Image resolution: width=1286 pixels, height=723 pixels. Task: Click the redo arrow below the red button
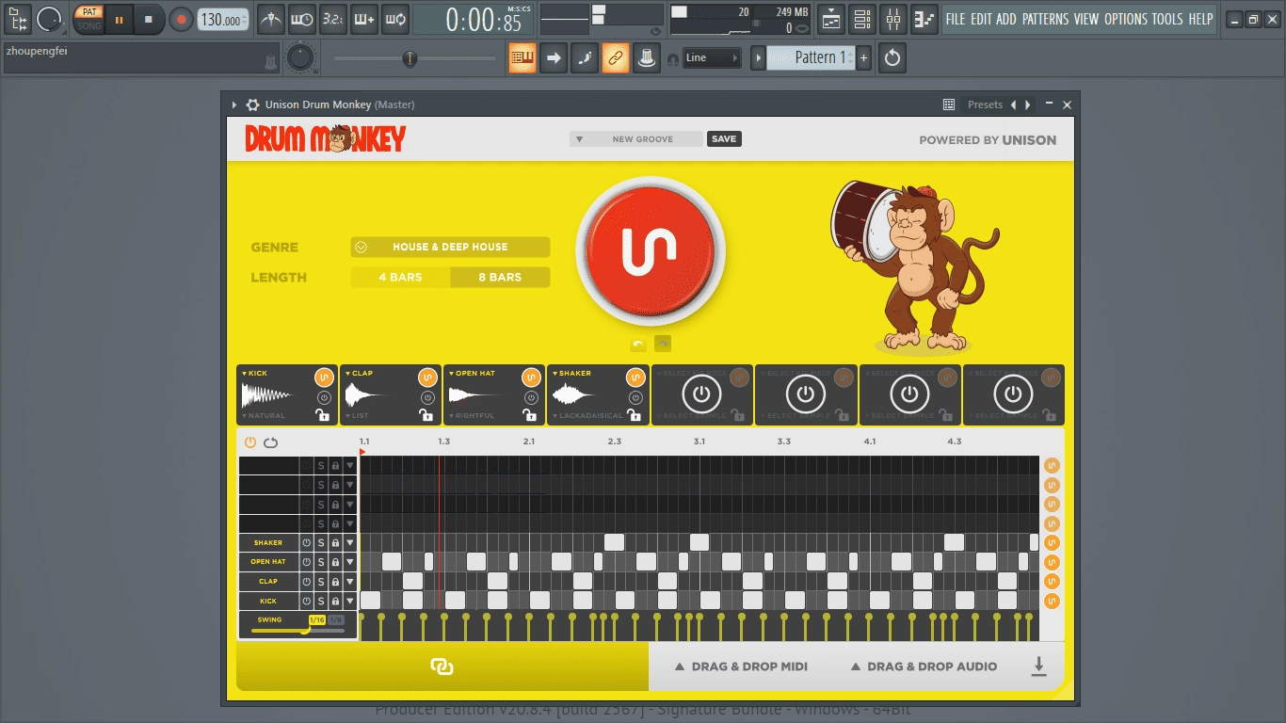(x=663, y=344)
